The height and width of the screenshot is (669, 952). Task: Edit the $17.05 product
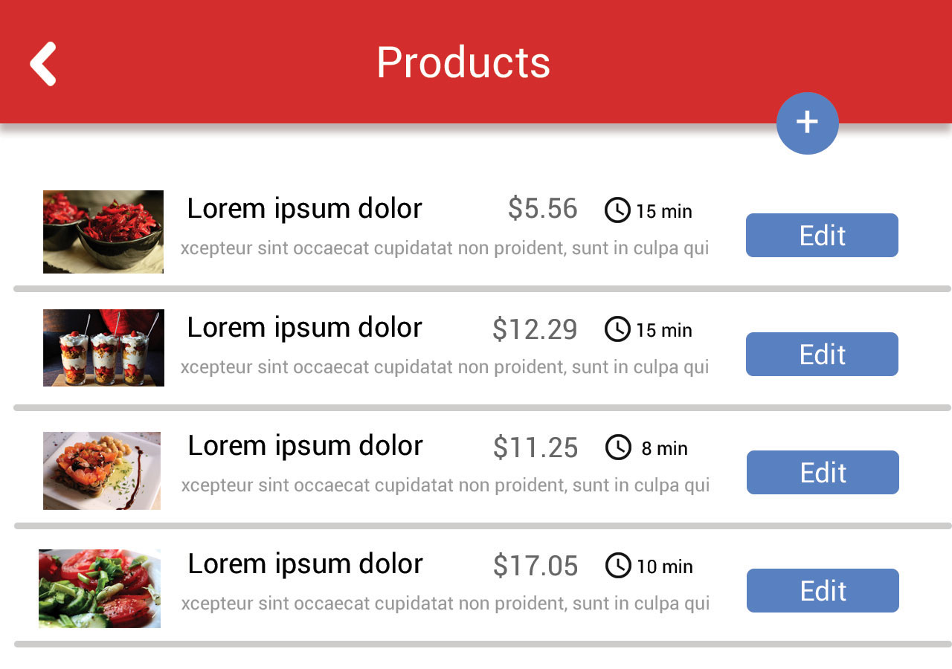pos(823,590)
